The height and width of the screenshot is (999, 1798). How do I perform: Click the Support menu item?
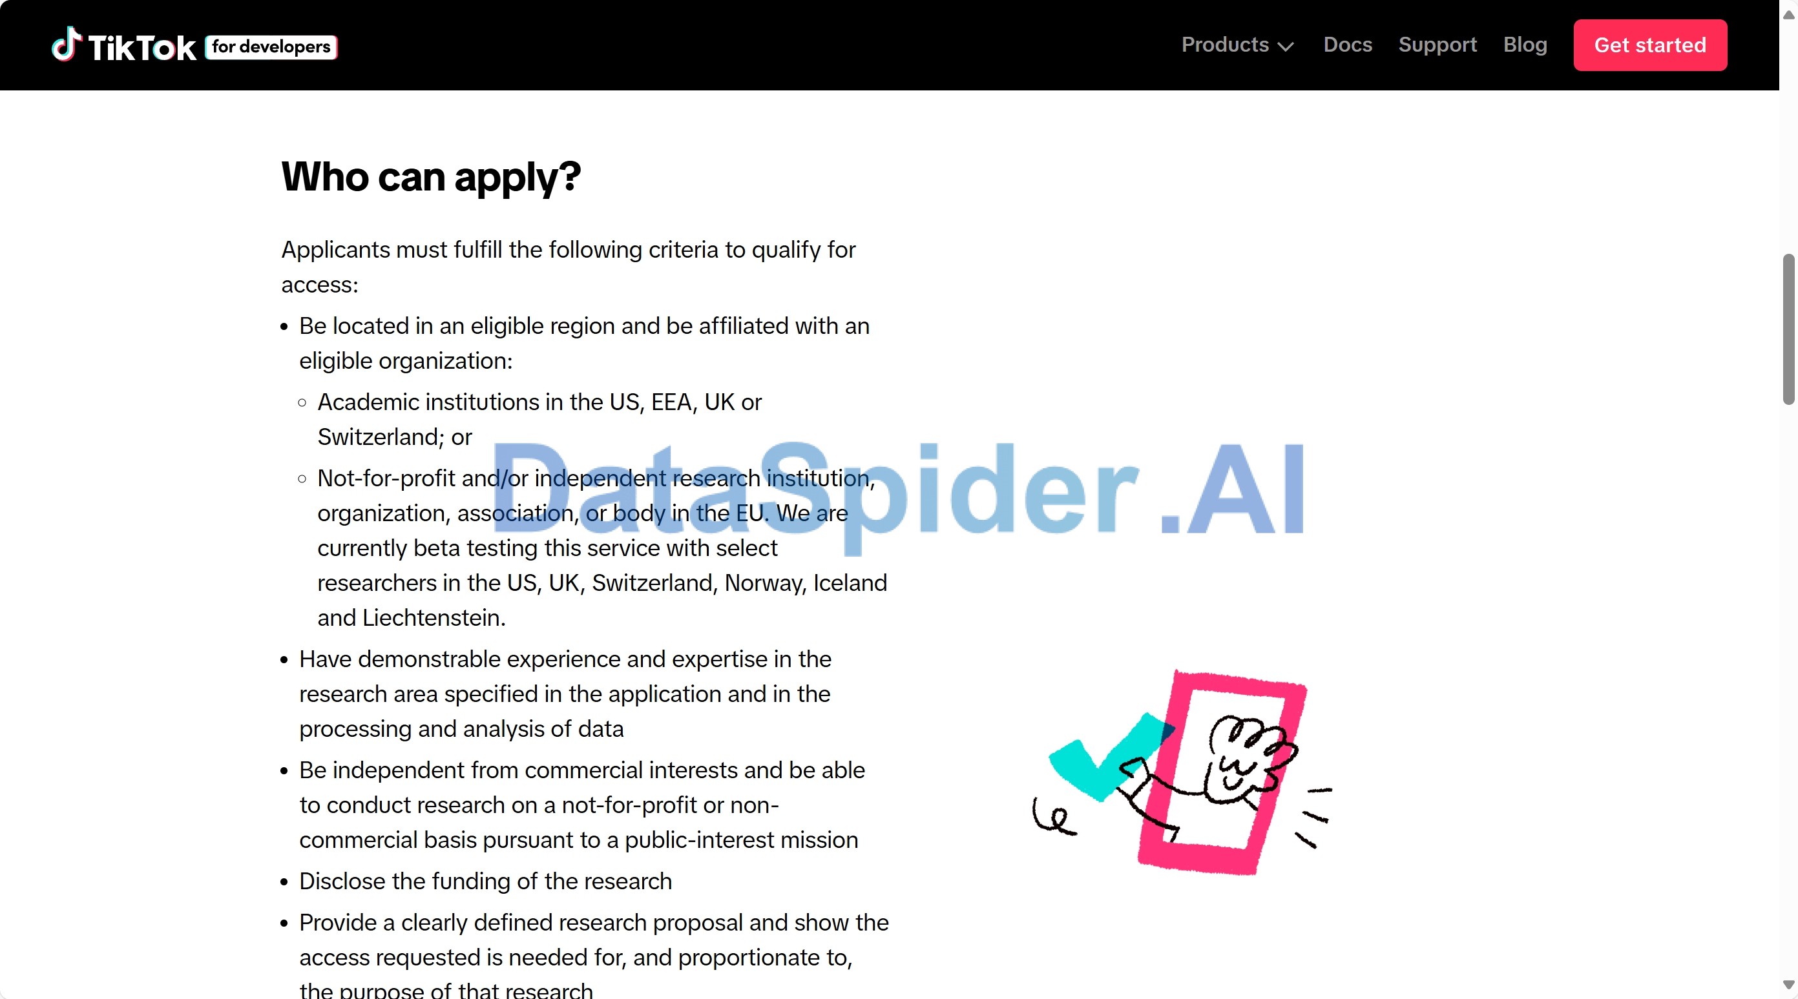point(1437,45)
